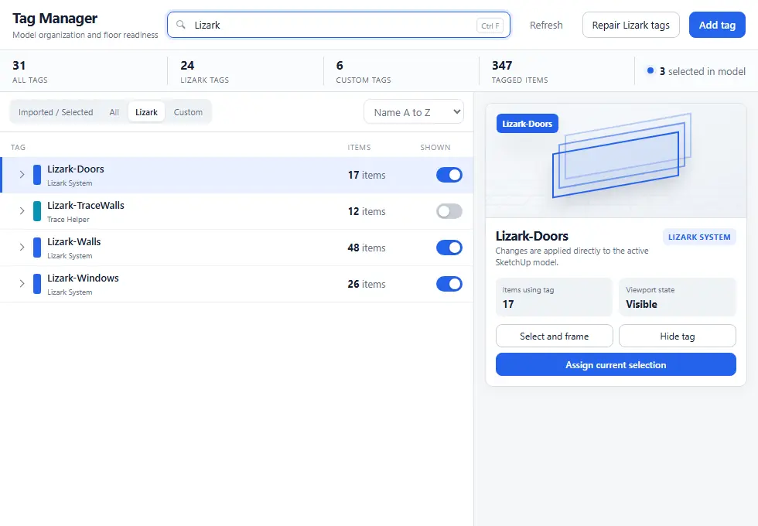The height and width of the screenshot is (526, 758).
Task: Click Repair Lizark tags button
Action: pyautogui.click(x=631, y=25)
